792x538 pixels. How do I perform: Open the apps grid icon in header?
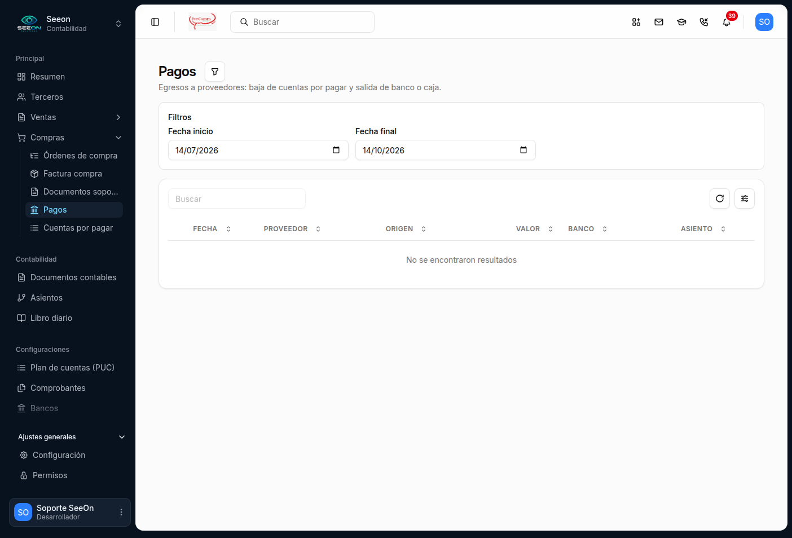tap(636, 22)
